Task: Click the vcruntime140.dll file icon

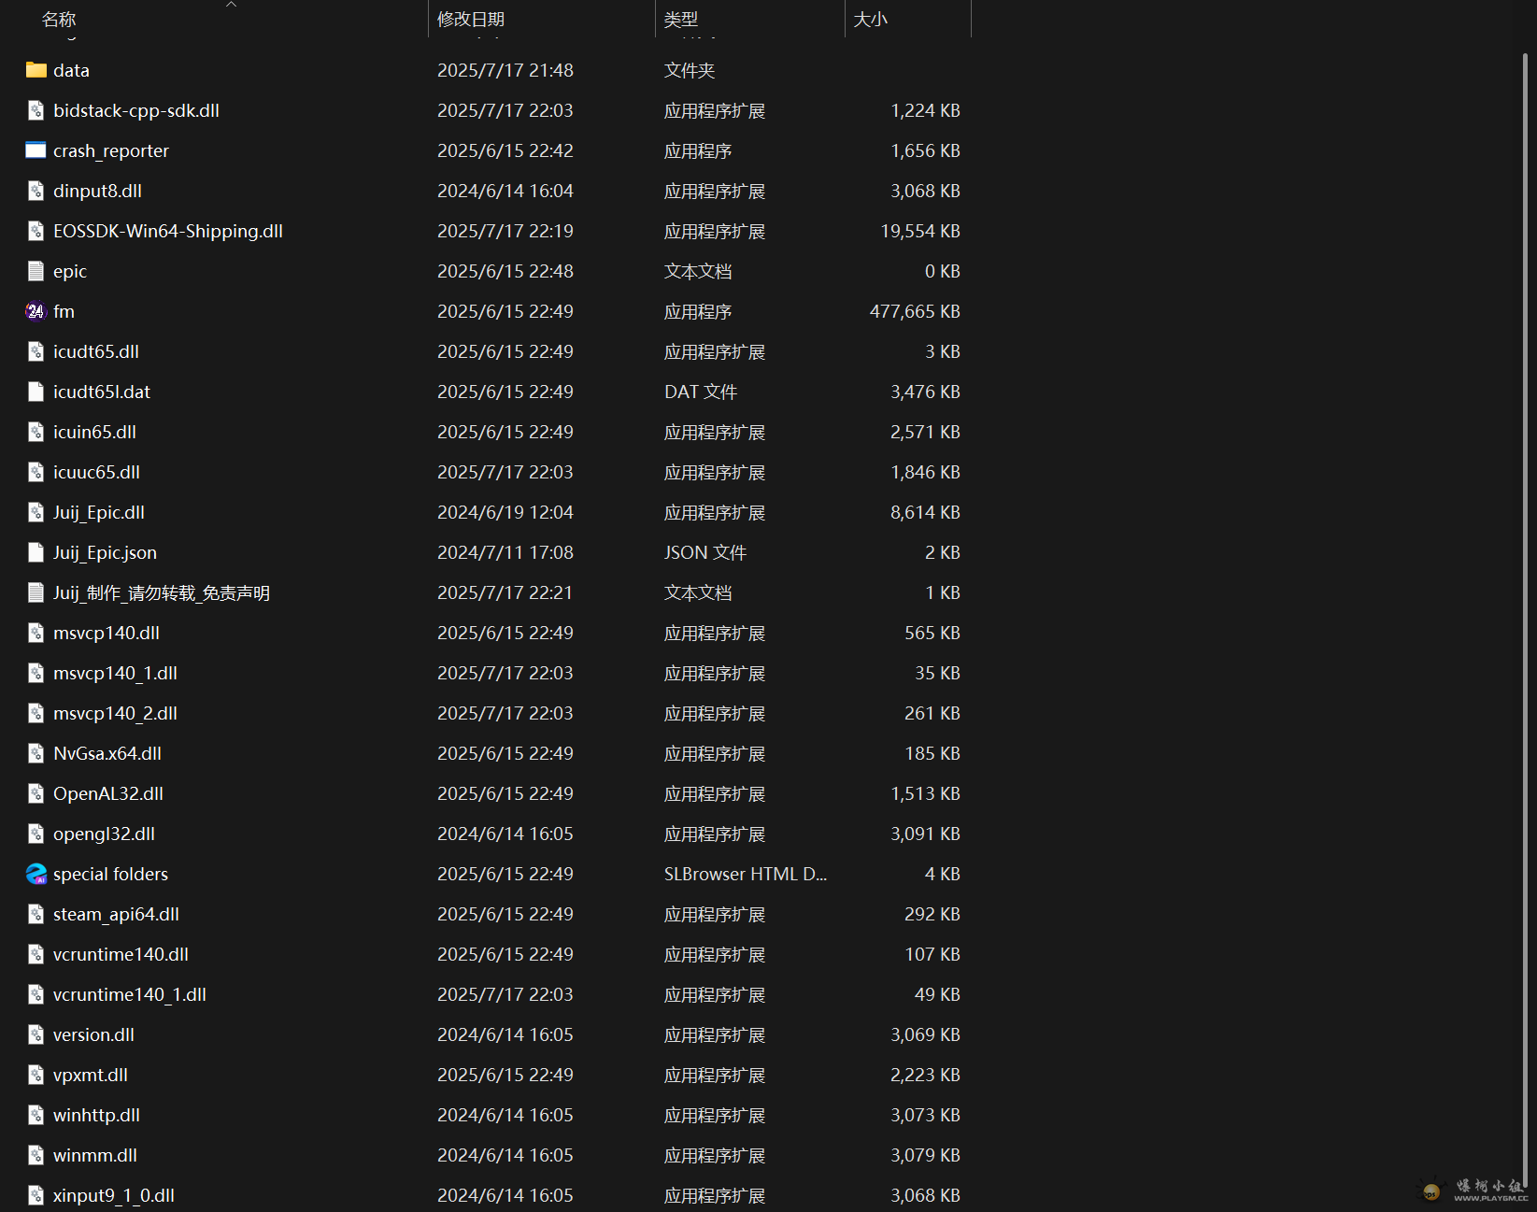Action: (36, 954)
